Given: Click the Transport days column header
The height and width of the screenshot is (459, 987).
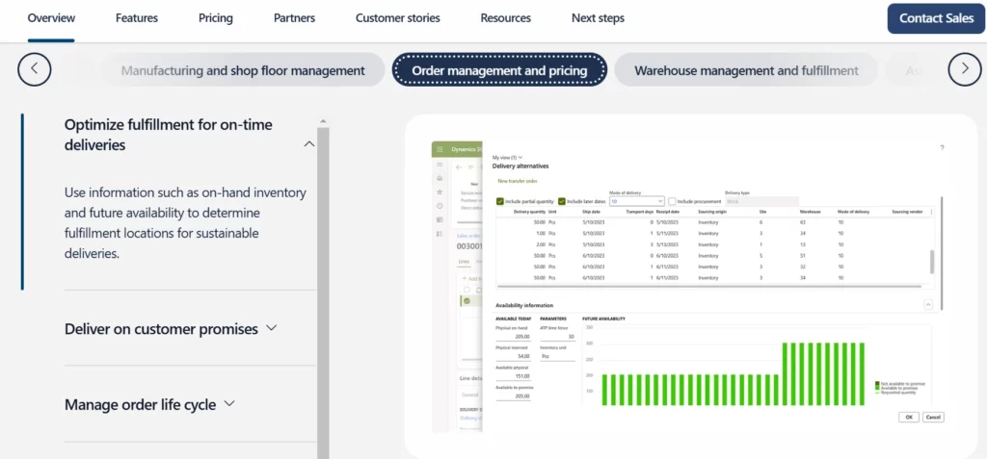Looking at the screenshot, I should point(640,212).
